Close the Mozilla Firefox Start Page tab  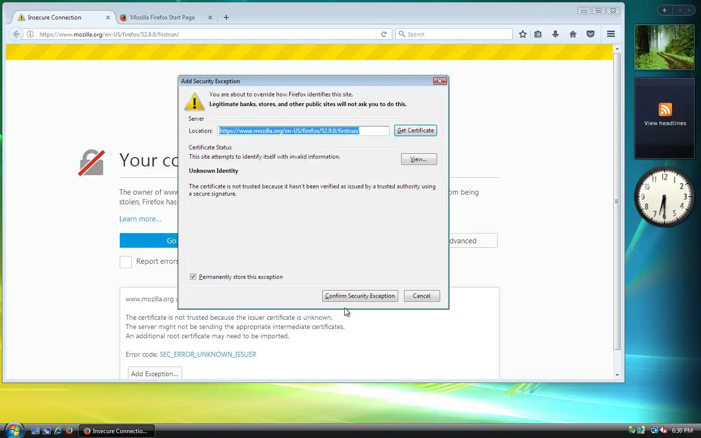click(210, 18)
